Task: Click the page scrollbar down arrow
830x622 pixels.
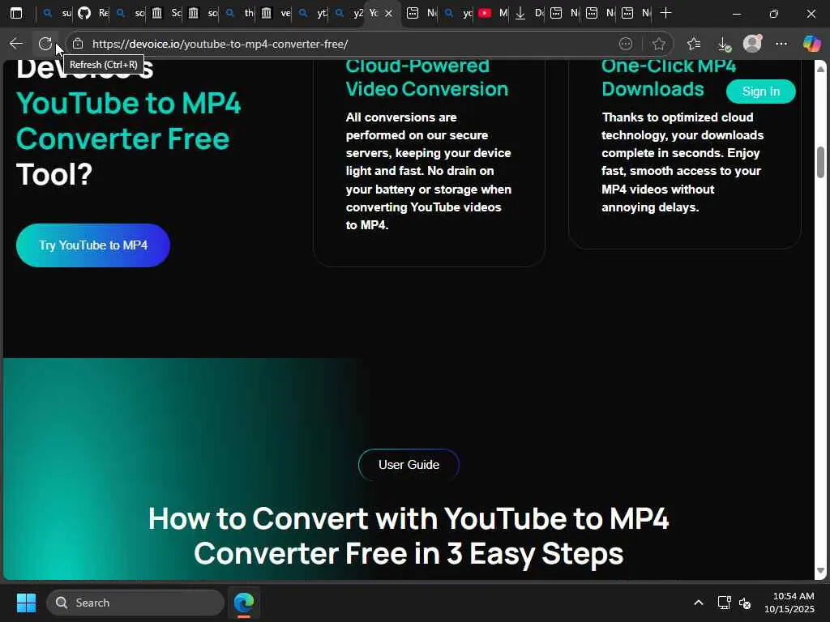Action: click(x=821, y=571)
